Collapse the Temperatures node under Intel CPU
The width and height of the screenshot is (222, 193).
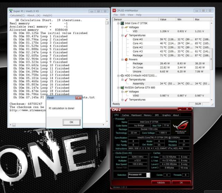click(122, 35)
